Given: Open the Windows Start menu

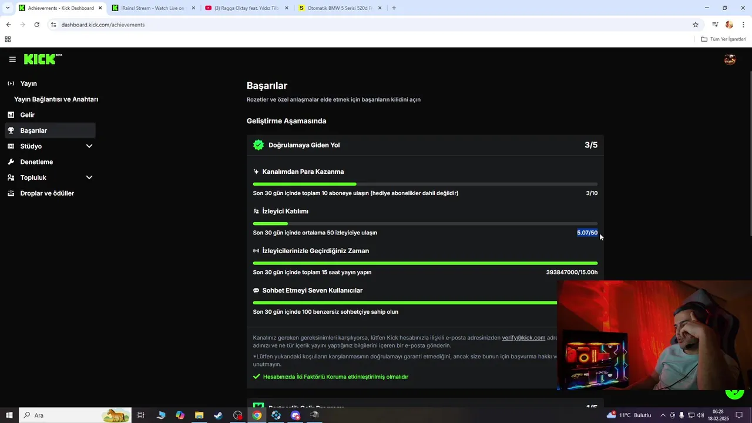Looking at the screenshot, I should tap(9, 415).
